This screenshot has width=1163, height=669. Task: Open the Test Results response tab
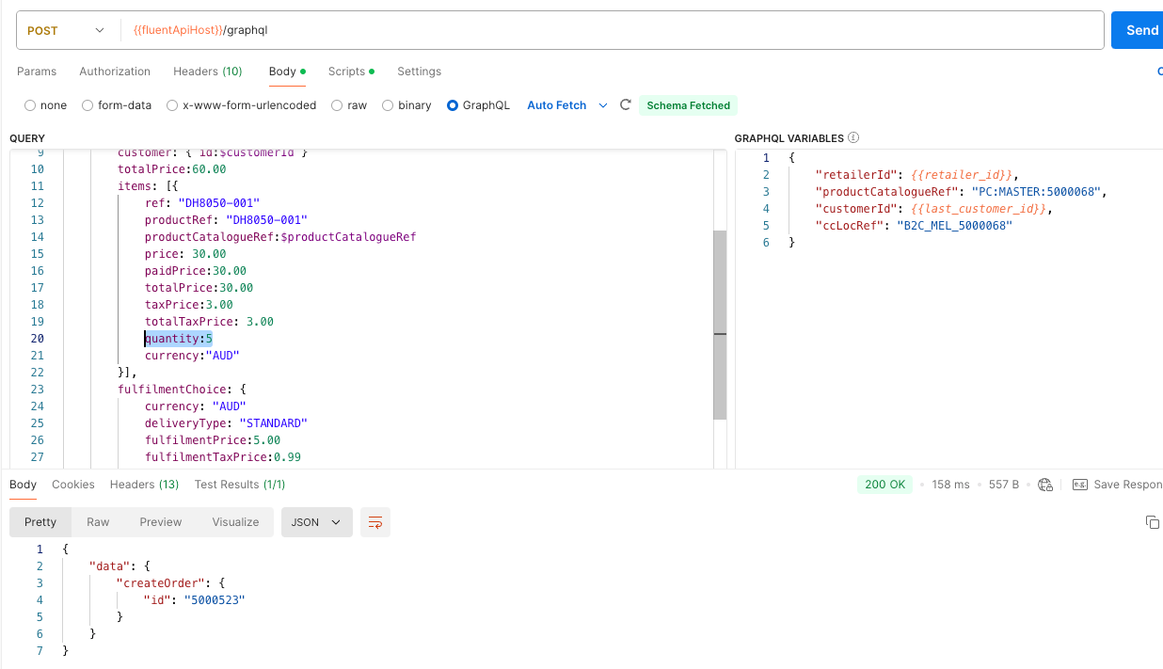coord(239,485)
